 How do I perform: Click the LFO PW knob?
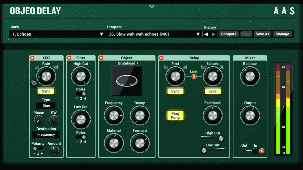(54, 120)
